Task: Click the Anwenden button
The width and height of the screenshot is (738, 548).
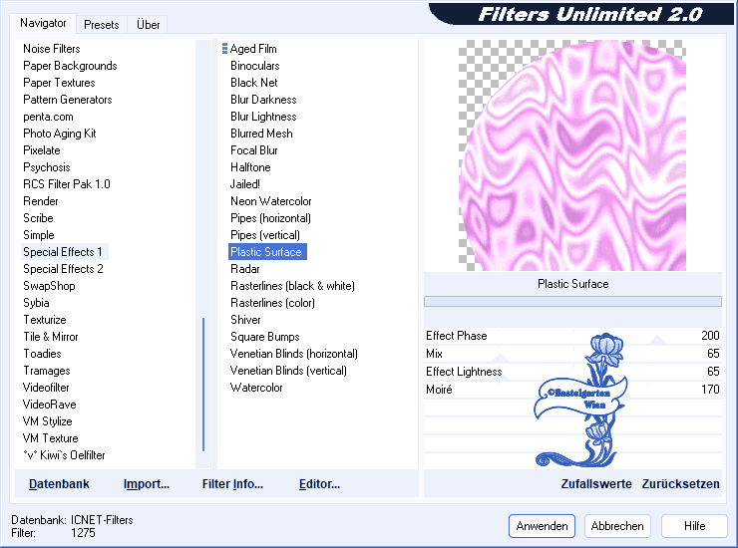Action: coord(542,526)
